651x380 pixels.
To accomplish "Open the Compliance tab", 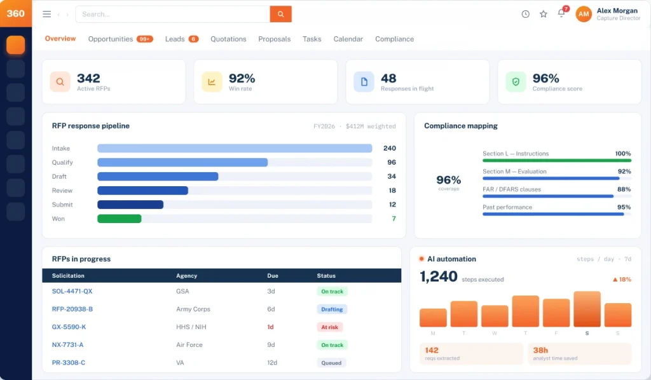I will point(394,39).
